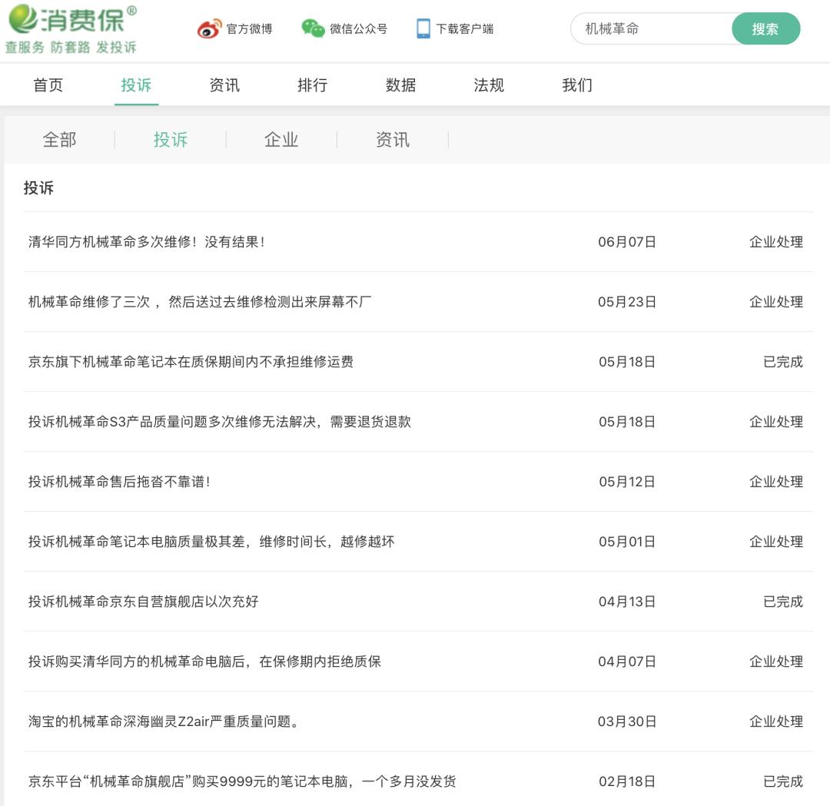Screen dimensions: 830x806
Task: Click the date 05月12日
Action: point(627,481)
